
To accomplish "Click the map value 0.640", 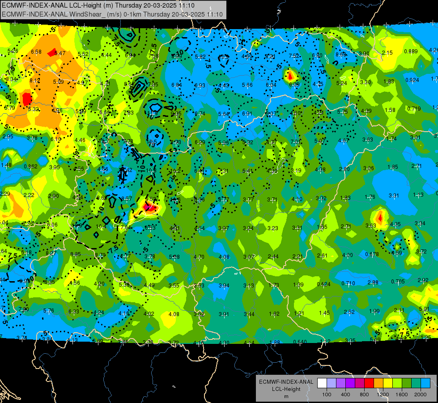I will pos(300,342).
